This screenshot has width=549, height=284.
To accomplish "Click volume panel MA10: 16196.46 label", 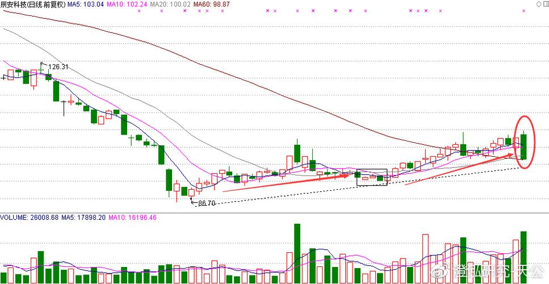I will coord(132,218).
